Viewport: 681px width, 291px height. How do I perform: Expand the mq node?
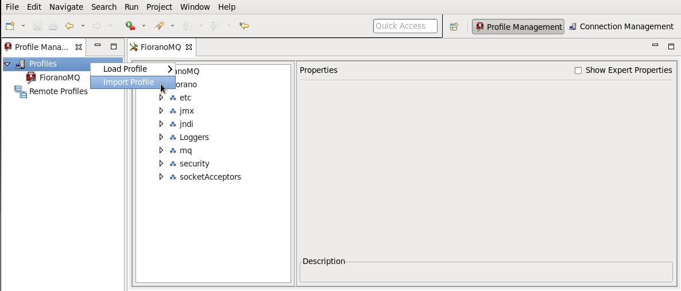pos(161,150)
